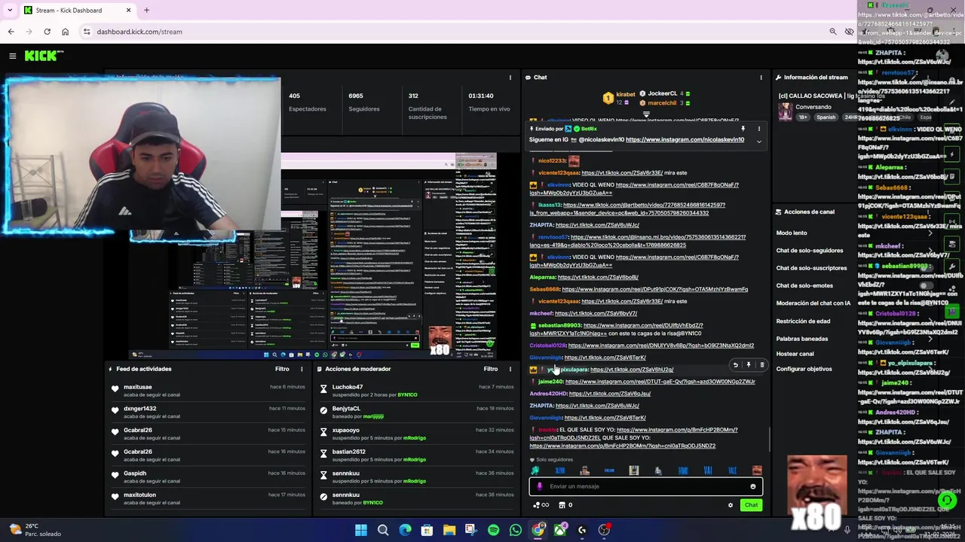965x542 pixels.
Task: Click the Conversando stream category
Action: [x=813, y=107]
